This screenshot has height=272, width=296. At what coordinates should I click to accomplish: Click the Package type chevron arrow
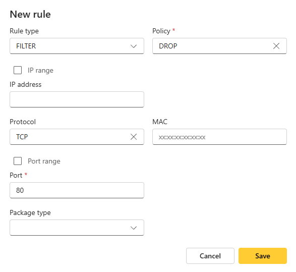pyautogui.click(x=134, y=228)
